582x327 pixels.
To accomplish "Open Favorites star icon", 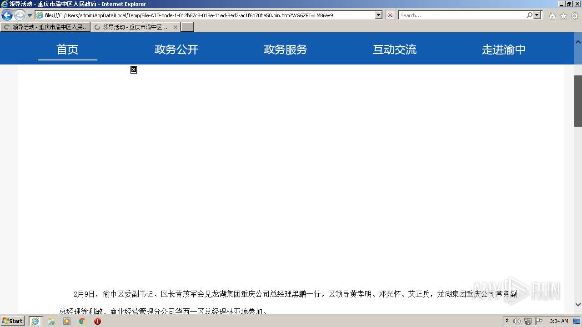I will point(563,16).
